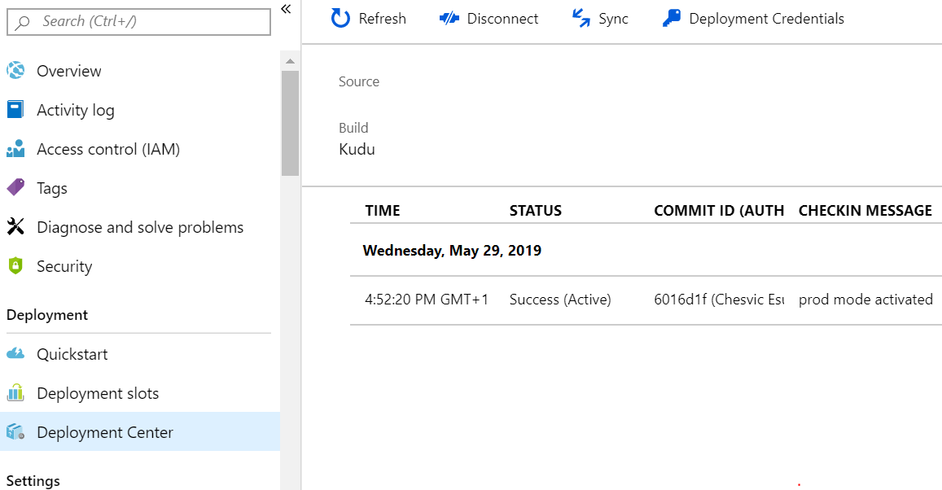Screen dimensions: 942x490
Task: Click the 'Kudu' build value
Action: point(357,149)
